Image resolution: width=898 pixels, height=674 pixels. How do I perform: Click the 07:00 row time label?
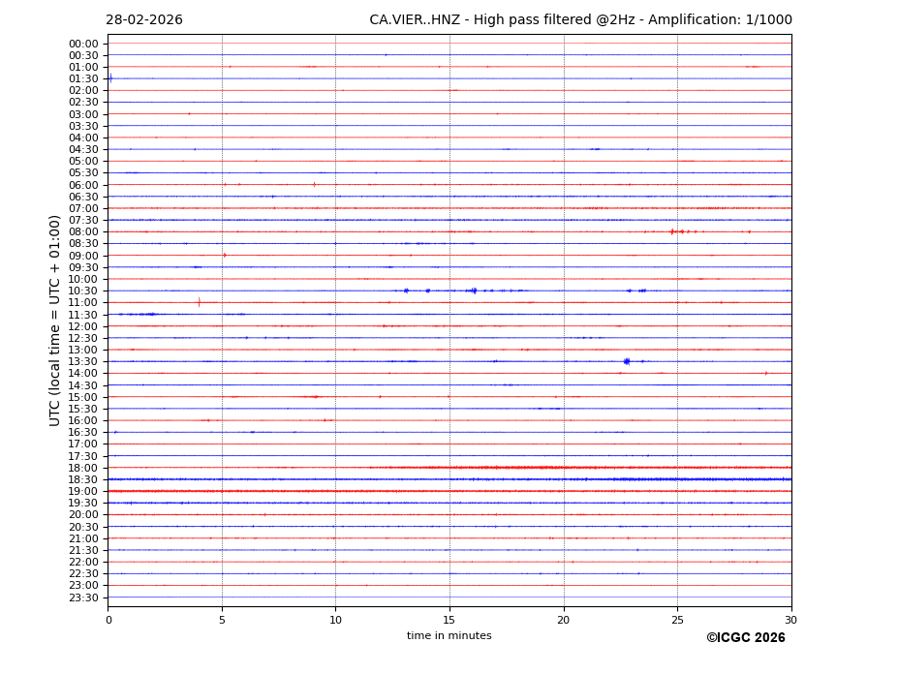tap(82, 208)
